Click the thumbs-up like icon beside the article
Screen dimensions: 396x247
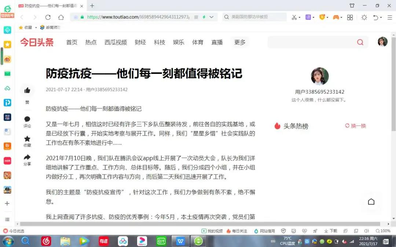click(x=27, y=90)
